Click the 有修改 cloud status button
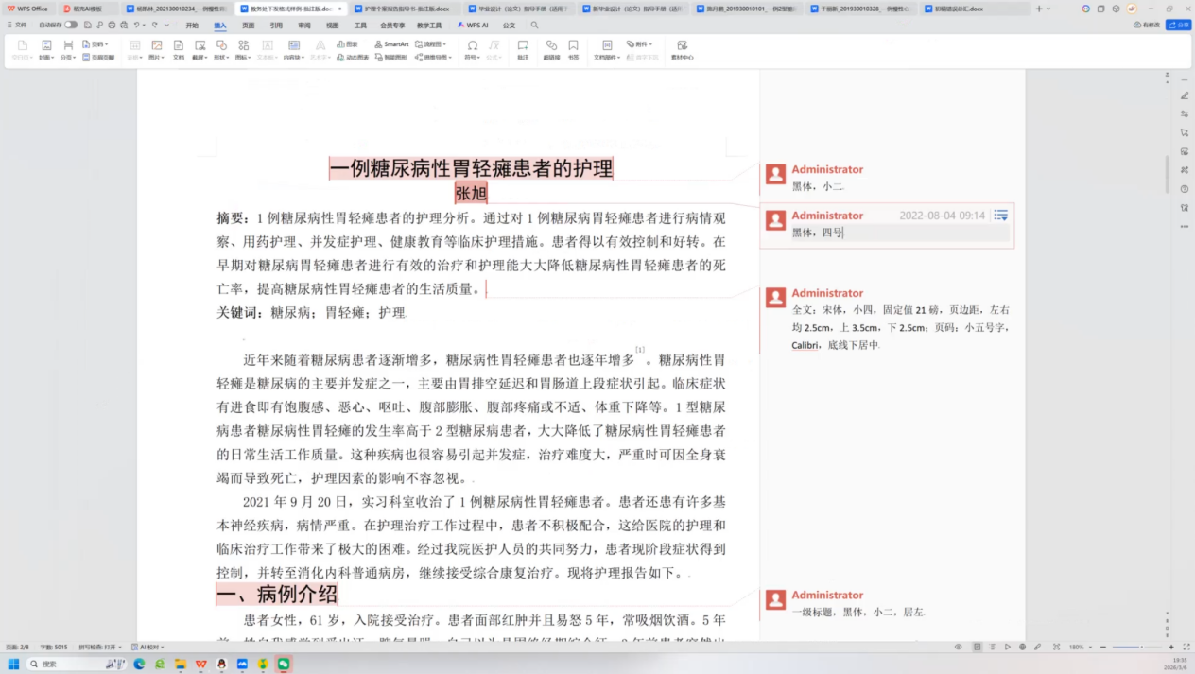1195x674 pixels. 1146,26
